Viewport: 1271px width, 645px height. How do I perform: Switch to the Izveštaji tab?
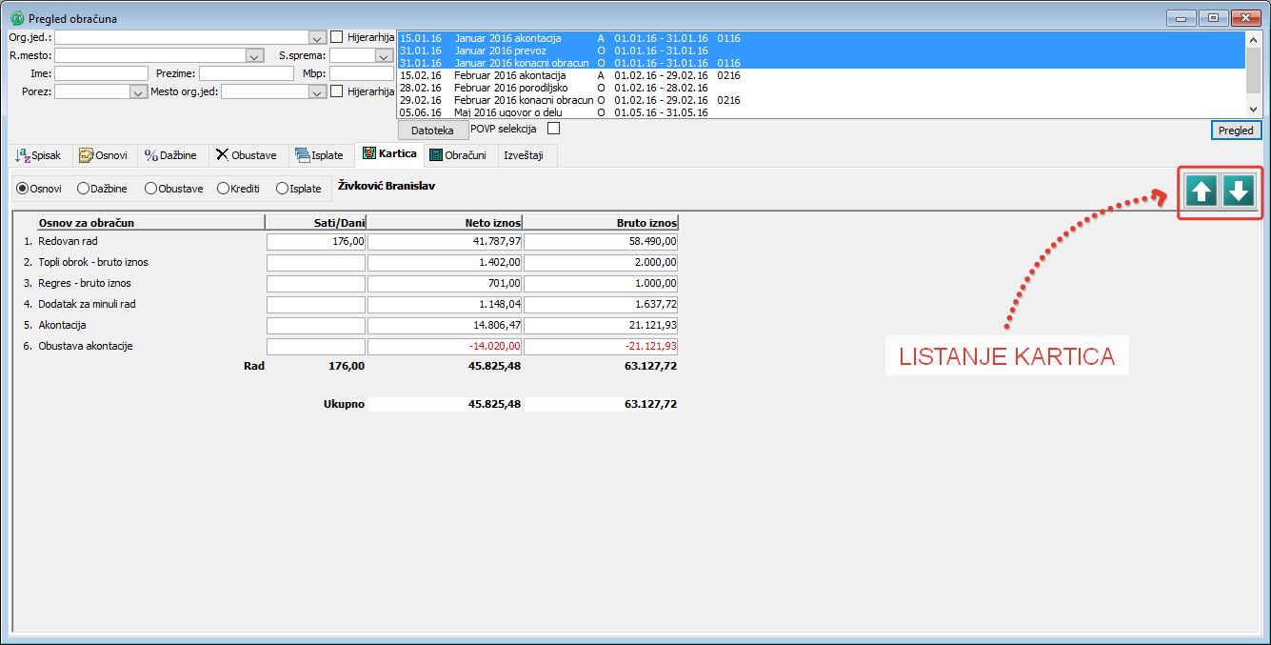coord(523,155)
